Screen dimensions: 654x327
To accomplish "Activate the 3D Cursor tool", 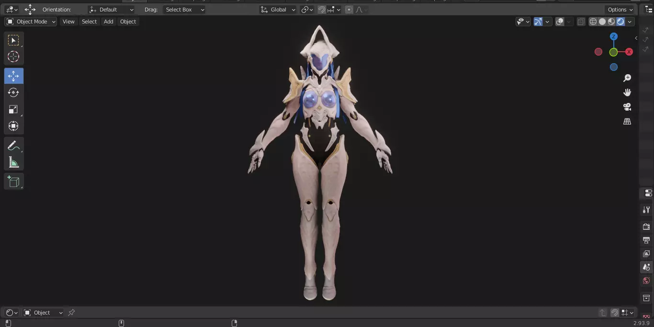I will click(13, 56).
